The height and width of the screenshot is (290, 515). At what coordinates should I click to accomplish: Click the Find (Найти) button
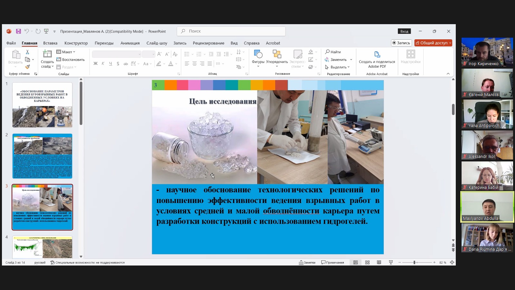pyautogui.click(x=333, y=52)
